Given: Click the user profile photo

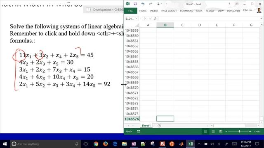Looking at the screenshot, I should point(259,10).
